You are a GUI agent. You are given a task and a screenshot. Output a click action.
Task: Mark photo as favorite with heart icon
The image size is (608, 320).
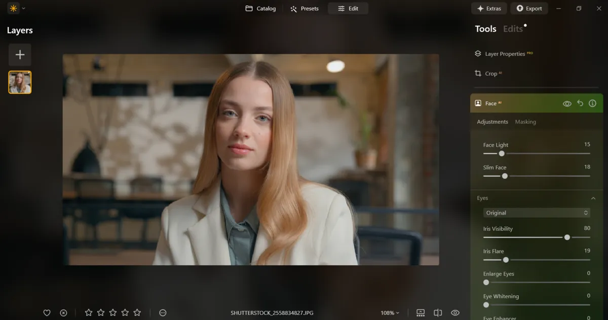pyautogui.click(x=47, y=312)
